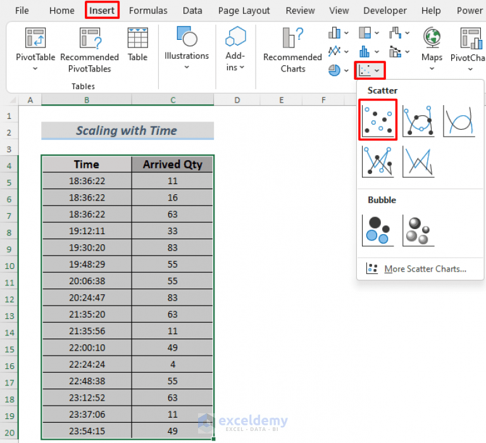Click the PivotTable icon
Screen dimensions: 486x443
[x=35, y=38]
